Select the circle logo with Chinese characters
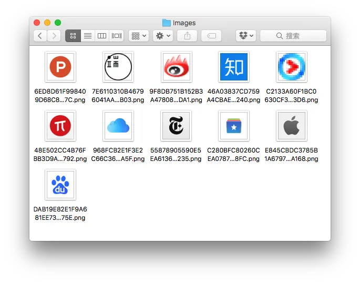Screen dimensions: 360x283 (x=118, y=67)
